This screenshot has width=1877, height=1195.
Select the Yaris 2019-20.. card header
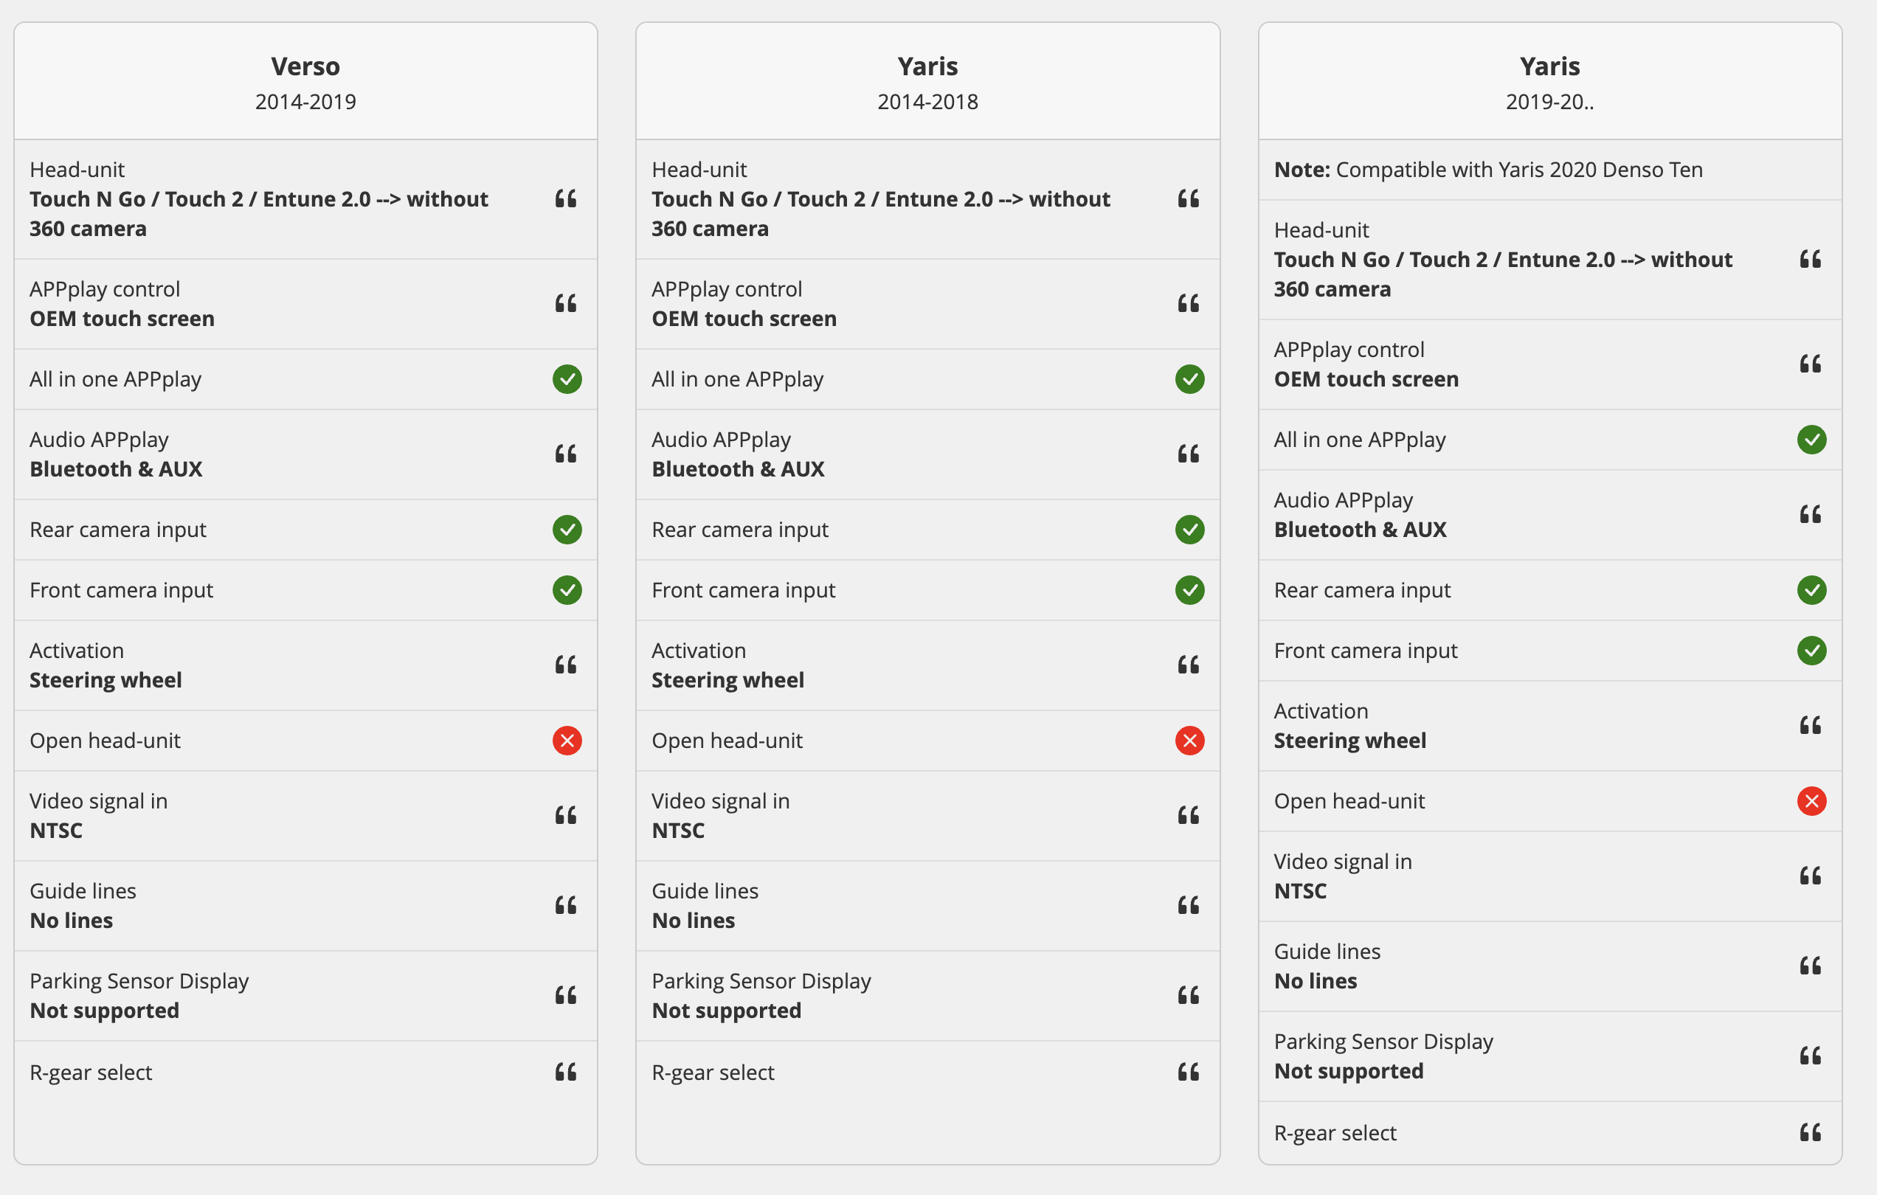point(1549,82)
